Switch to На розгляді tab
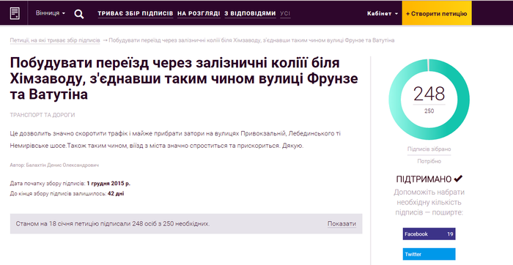The image size is (513, 265). click(x=199, y=14)
